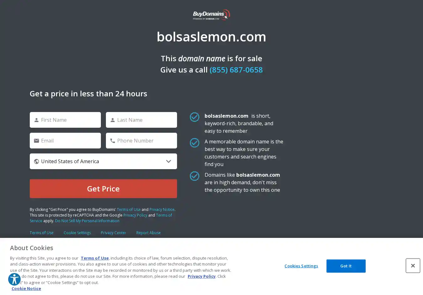Open the Cookie Notice link
This screenshot has width=423, height=295.
point(26,288)
